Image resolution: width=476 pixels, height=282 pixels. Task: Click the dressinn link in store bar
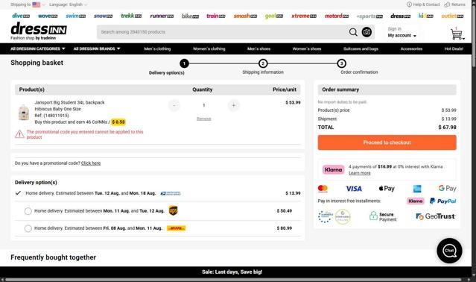401,16
